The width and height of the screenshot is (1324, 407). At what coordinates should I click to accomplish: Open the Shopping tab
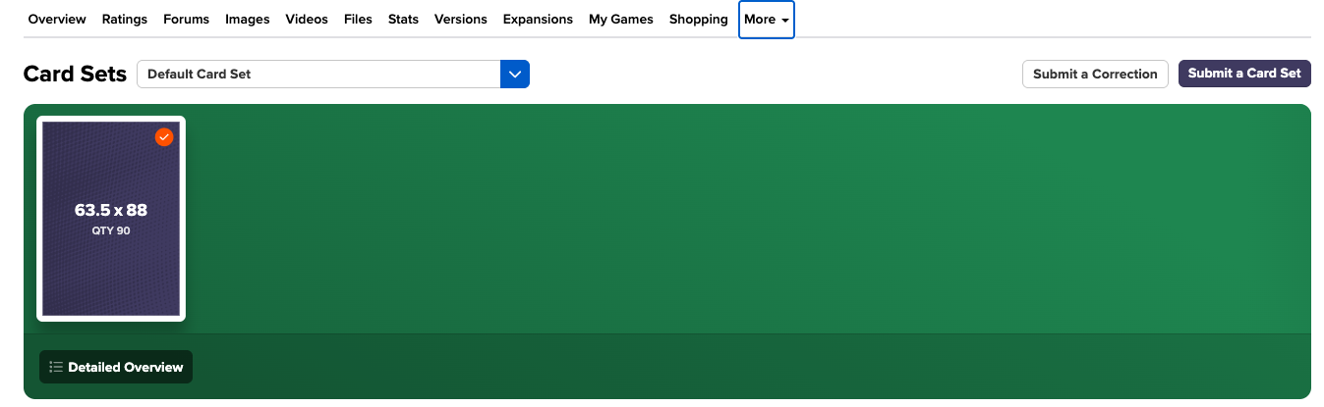(x=698, y=19)
